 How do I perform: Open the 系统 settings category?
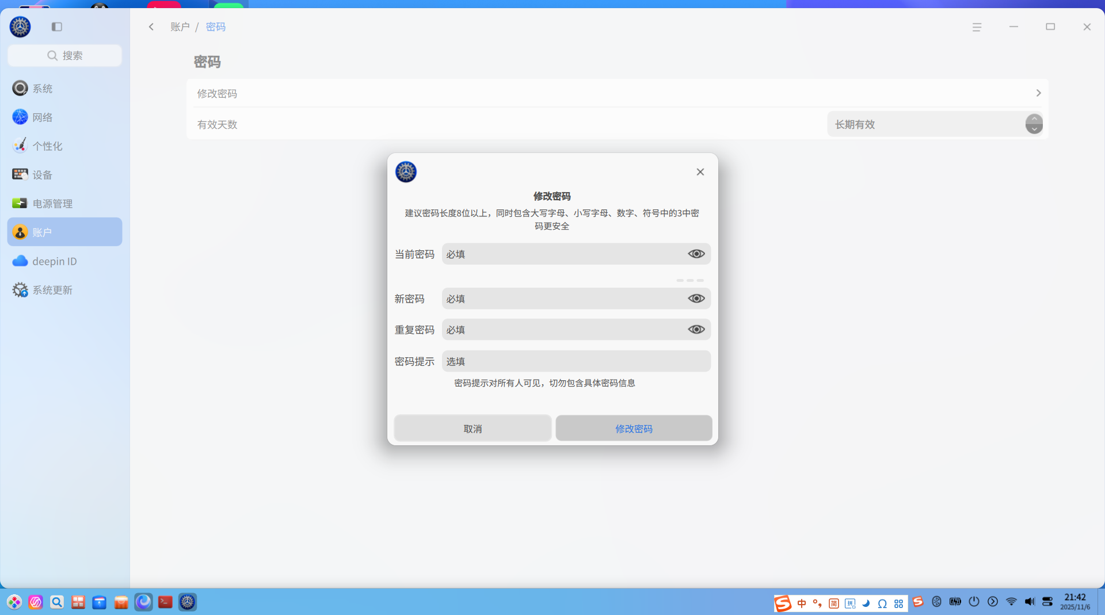tap(64, 88)
